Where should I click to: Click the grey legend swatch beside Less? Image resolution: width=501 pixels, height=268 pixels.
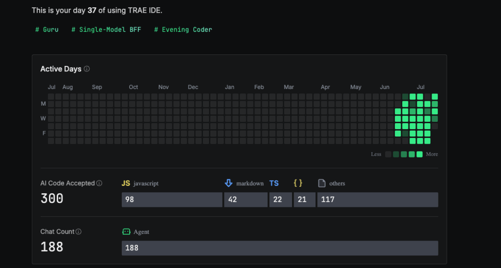coord(388,154)
